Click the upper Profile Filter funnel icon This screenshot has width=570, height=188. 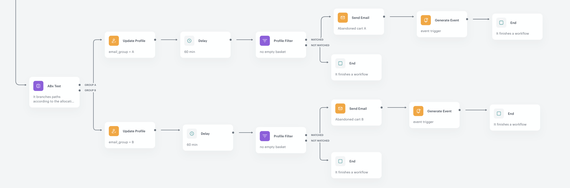click(x=265, y=41)
